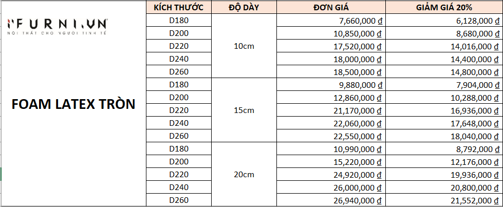Image resolution: width=503 pixels, height=207 pixels.
Task: Click the merged 20cm thickness cell
Action: tap(244, 174)
